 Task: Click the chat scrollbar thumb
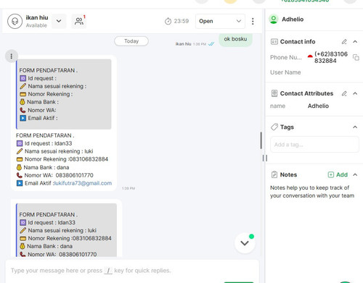tap(261, 140)
